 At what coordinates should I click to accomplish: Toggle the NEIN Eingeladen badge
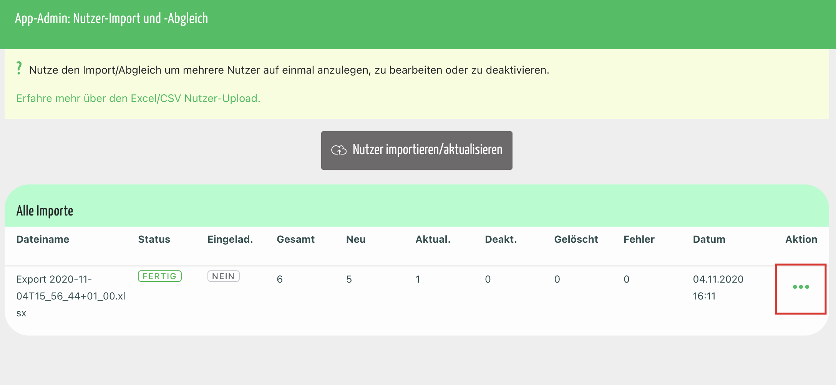(223, 276)
